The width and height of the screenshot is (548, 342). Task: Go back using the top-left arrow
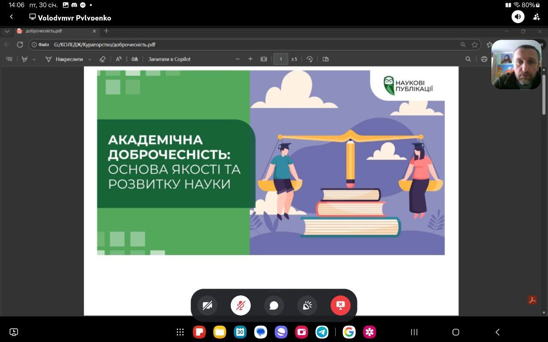click(x=12, y=17)
